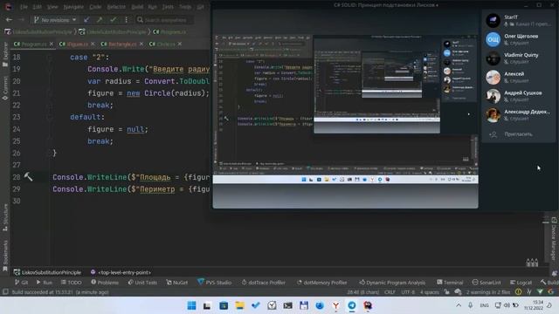Open the UTF-8 encoding selector

(408, 292)
